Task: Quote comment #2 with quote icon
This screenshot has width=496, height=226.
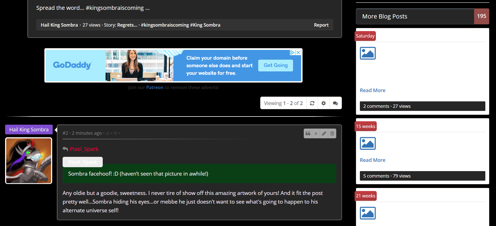Action: (308, 134)
